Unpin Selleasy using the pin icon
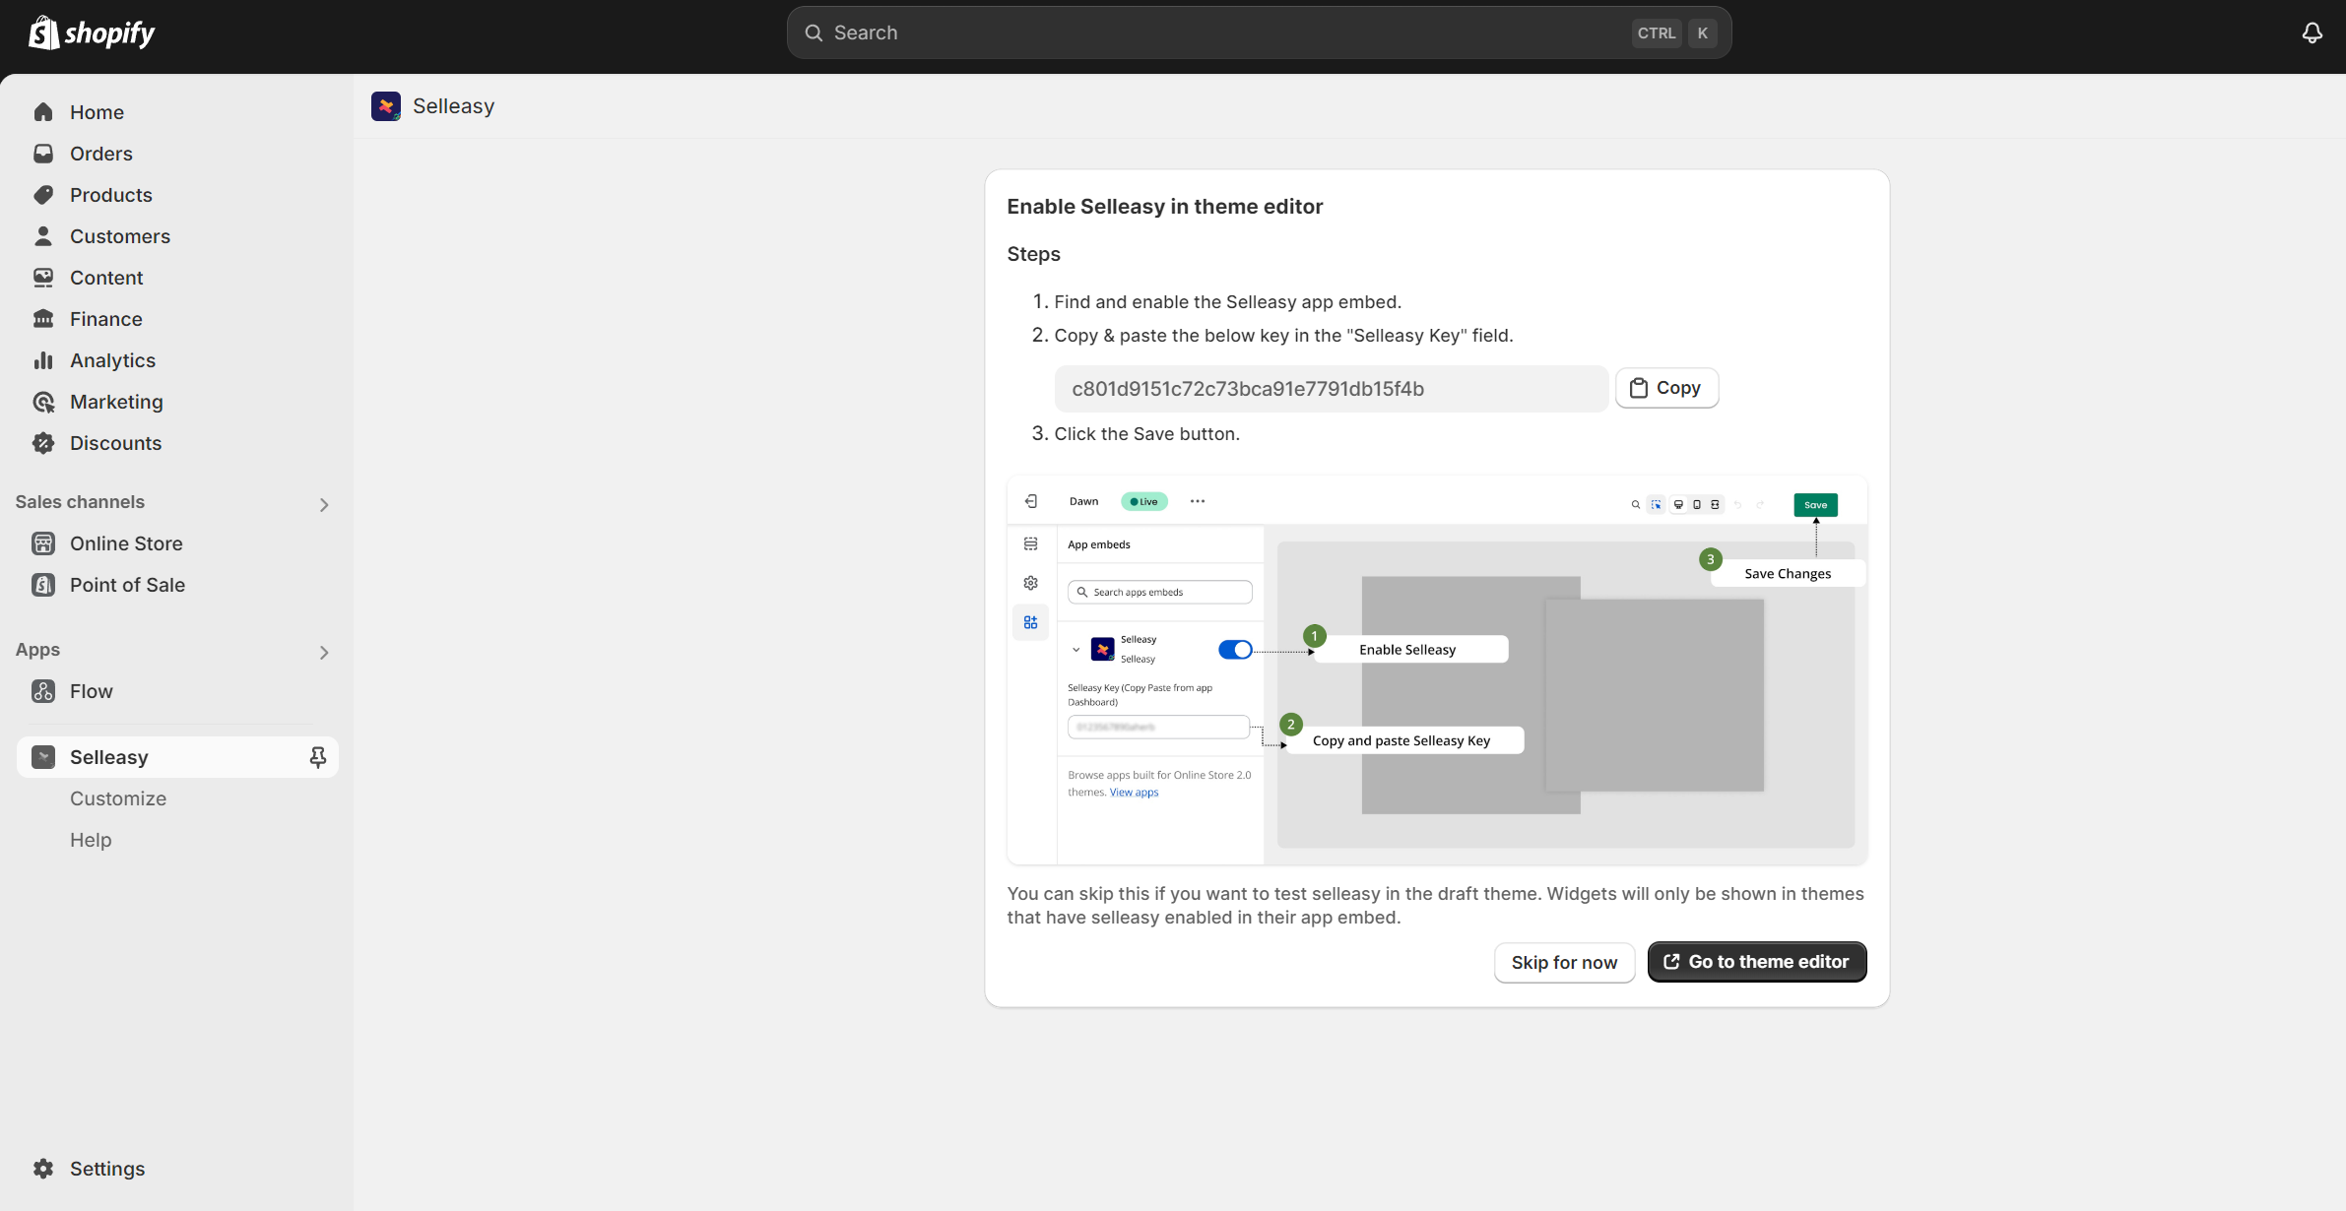Image resolution: width=2346 pixels, height=1211 pixels. 319,756
